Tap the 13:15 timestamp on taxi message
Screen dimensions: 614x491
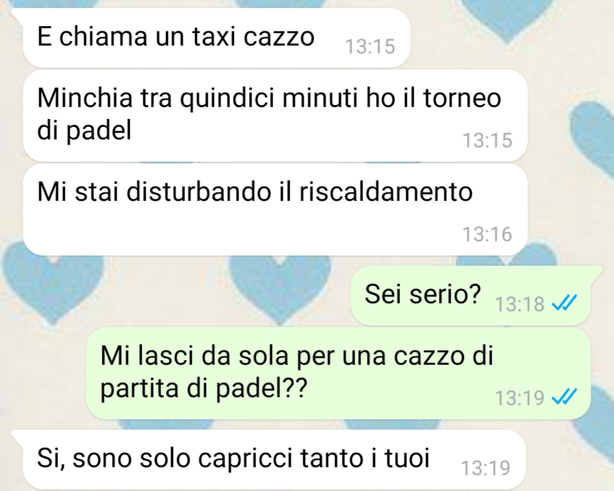(370, 46)
